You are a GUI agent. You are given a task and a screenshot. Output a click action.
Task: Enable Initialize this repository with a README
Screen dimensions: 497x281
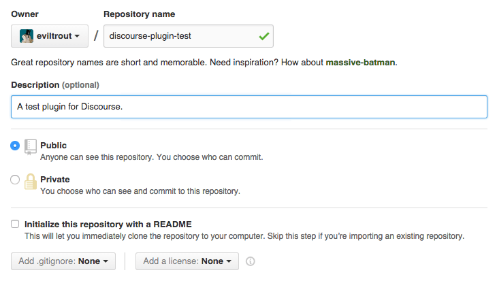click(x=15, y=224)
